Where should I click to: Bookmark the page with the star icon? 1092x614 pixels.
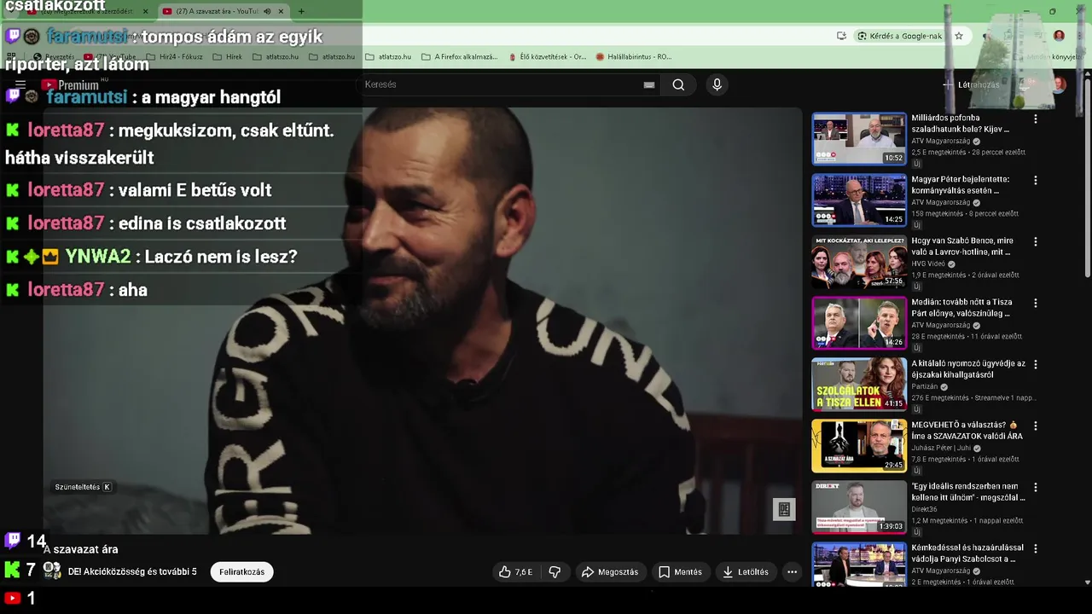click(x=959, y=36)
